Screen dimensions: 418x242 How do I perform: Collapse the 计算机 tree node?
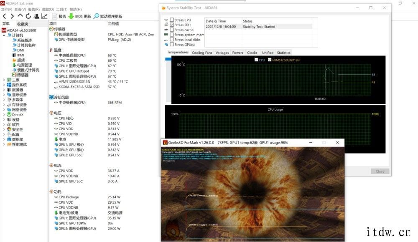[4, 35]
